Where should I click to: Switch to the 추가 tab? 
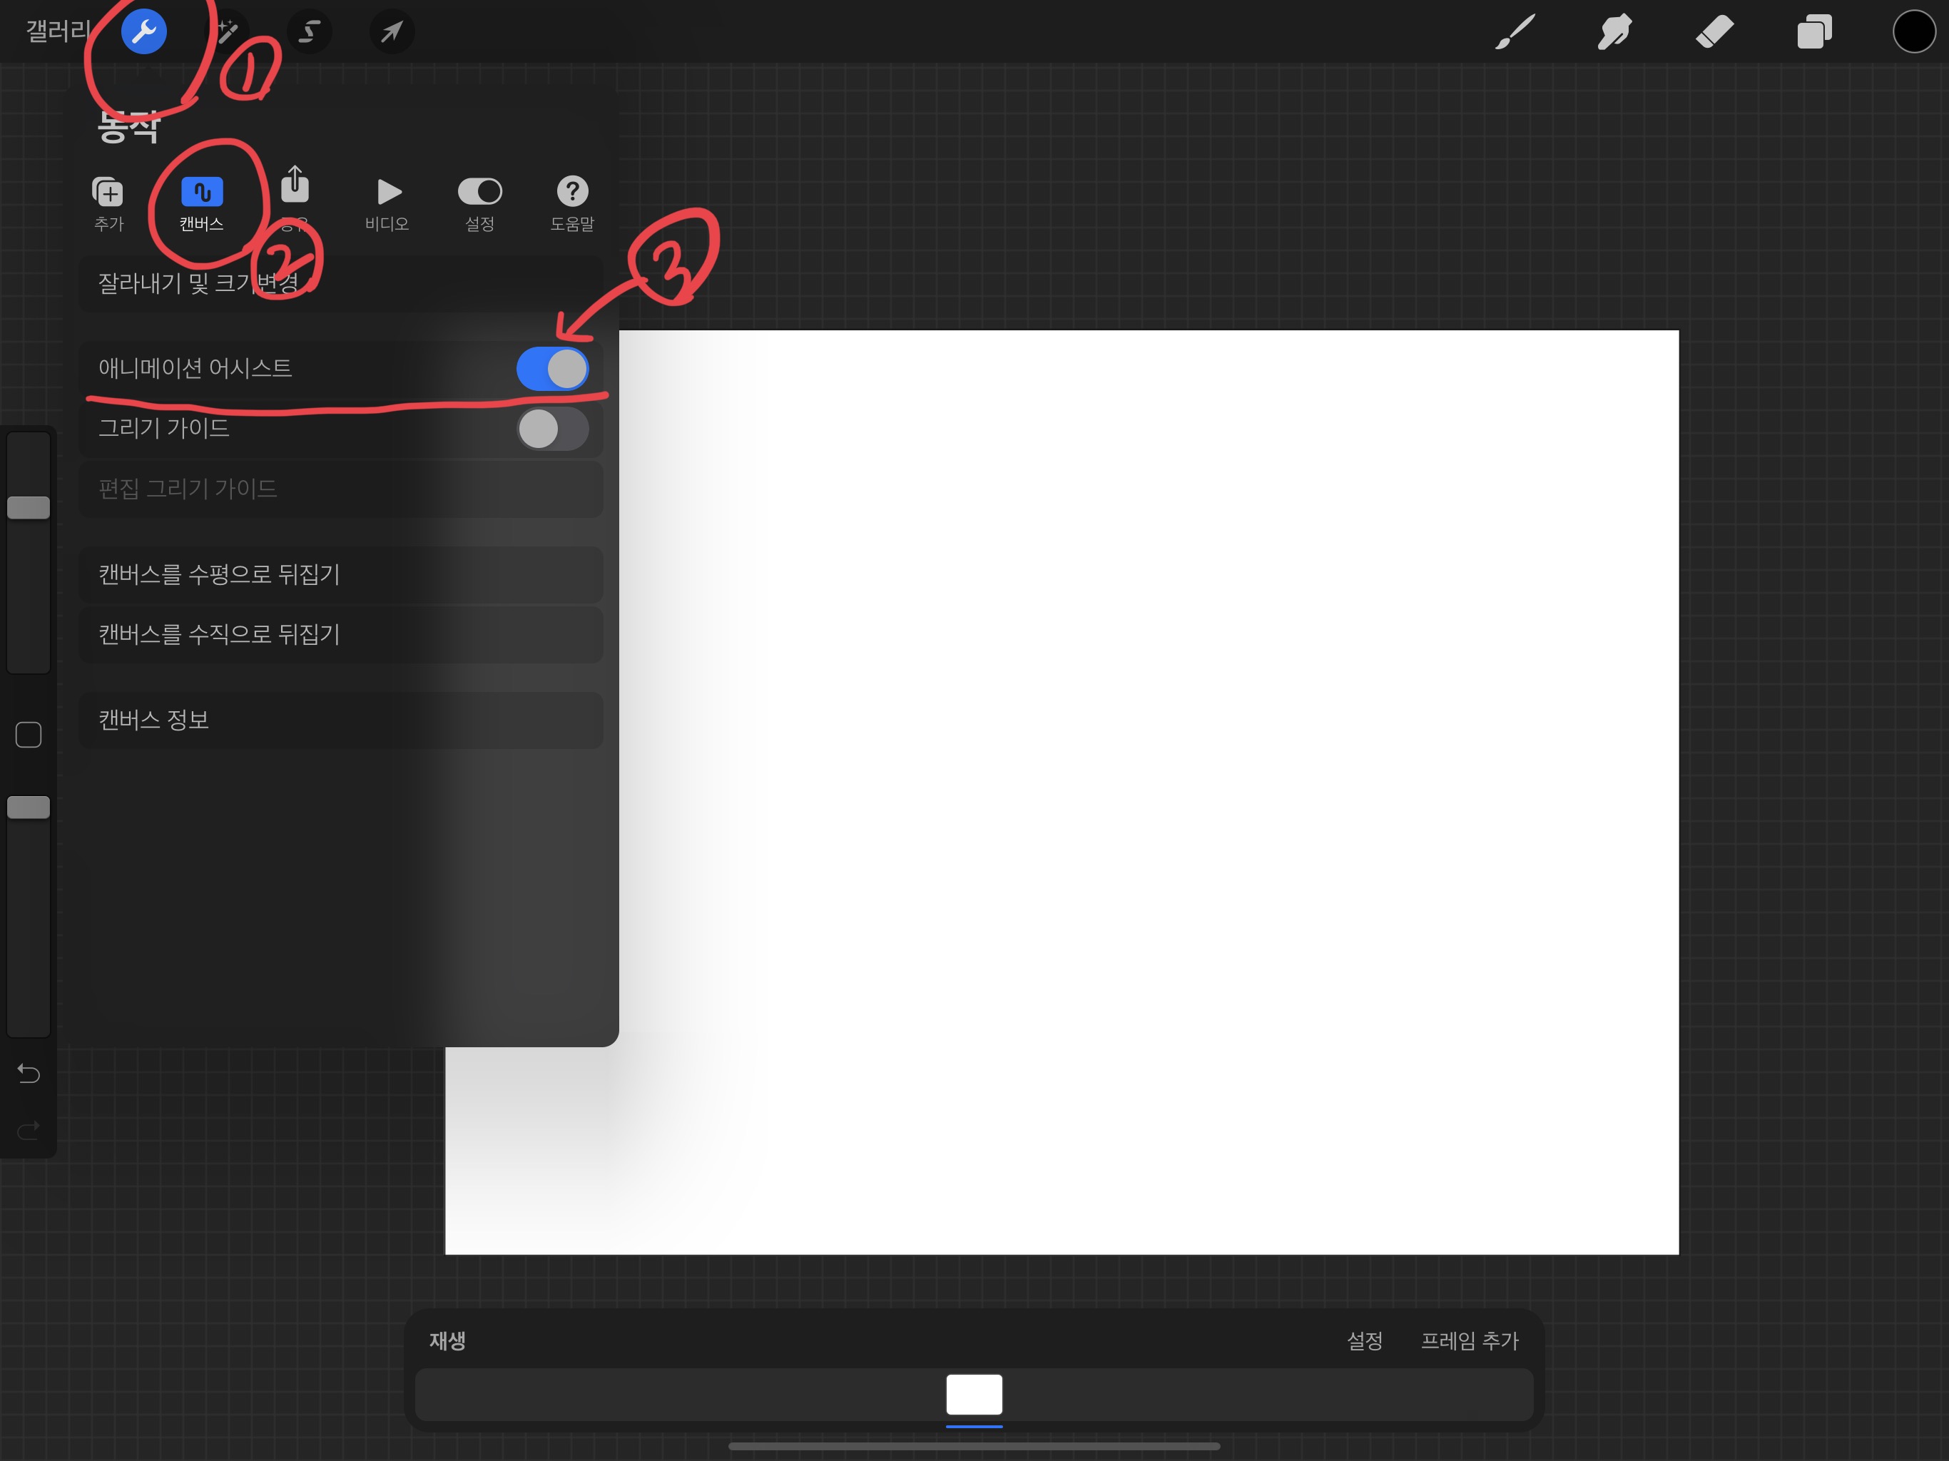108,203
